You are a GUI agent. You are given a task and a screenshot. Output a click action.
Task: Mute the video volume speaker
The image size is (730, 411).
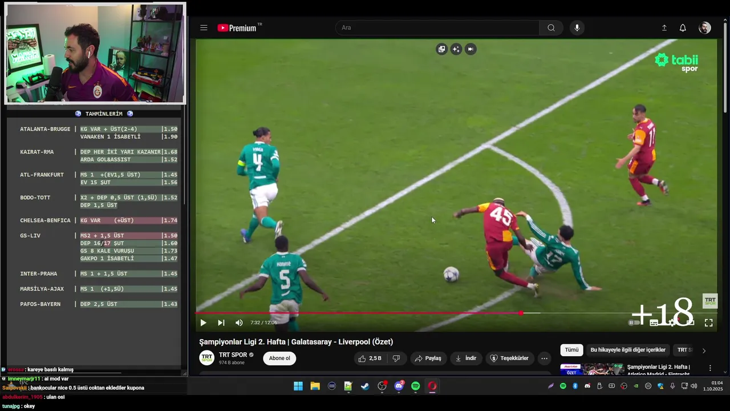[239, 323]
